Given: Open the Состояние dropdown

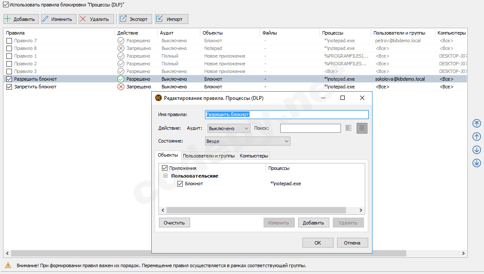Looking at the screenshot, I should [x=247, y=141].
